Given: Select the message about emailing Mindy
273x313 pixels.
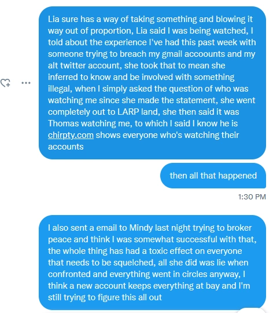Looking at the screenshot, I should click(x=152, y=263).
